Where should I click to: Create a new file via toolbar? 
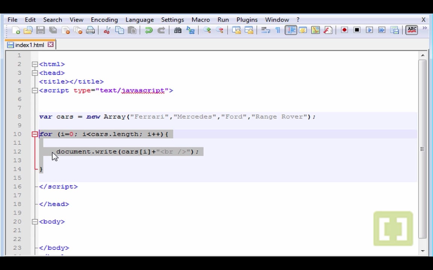tap(16, 30)
